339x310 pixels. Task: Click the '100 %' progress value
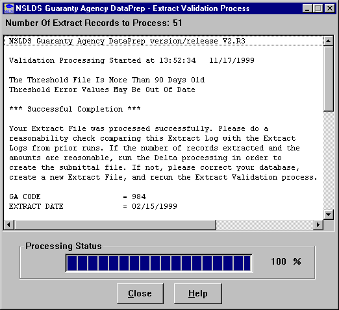point(286,261)
